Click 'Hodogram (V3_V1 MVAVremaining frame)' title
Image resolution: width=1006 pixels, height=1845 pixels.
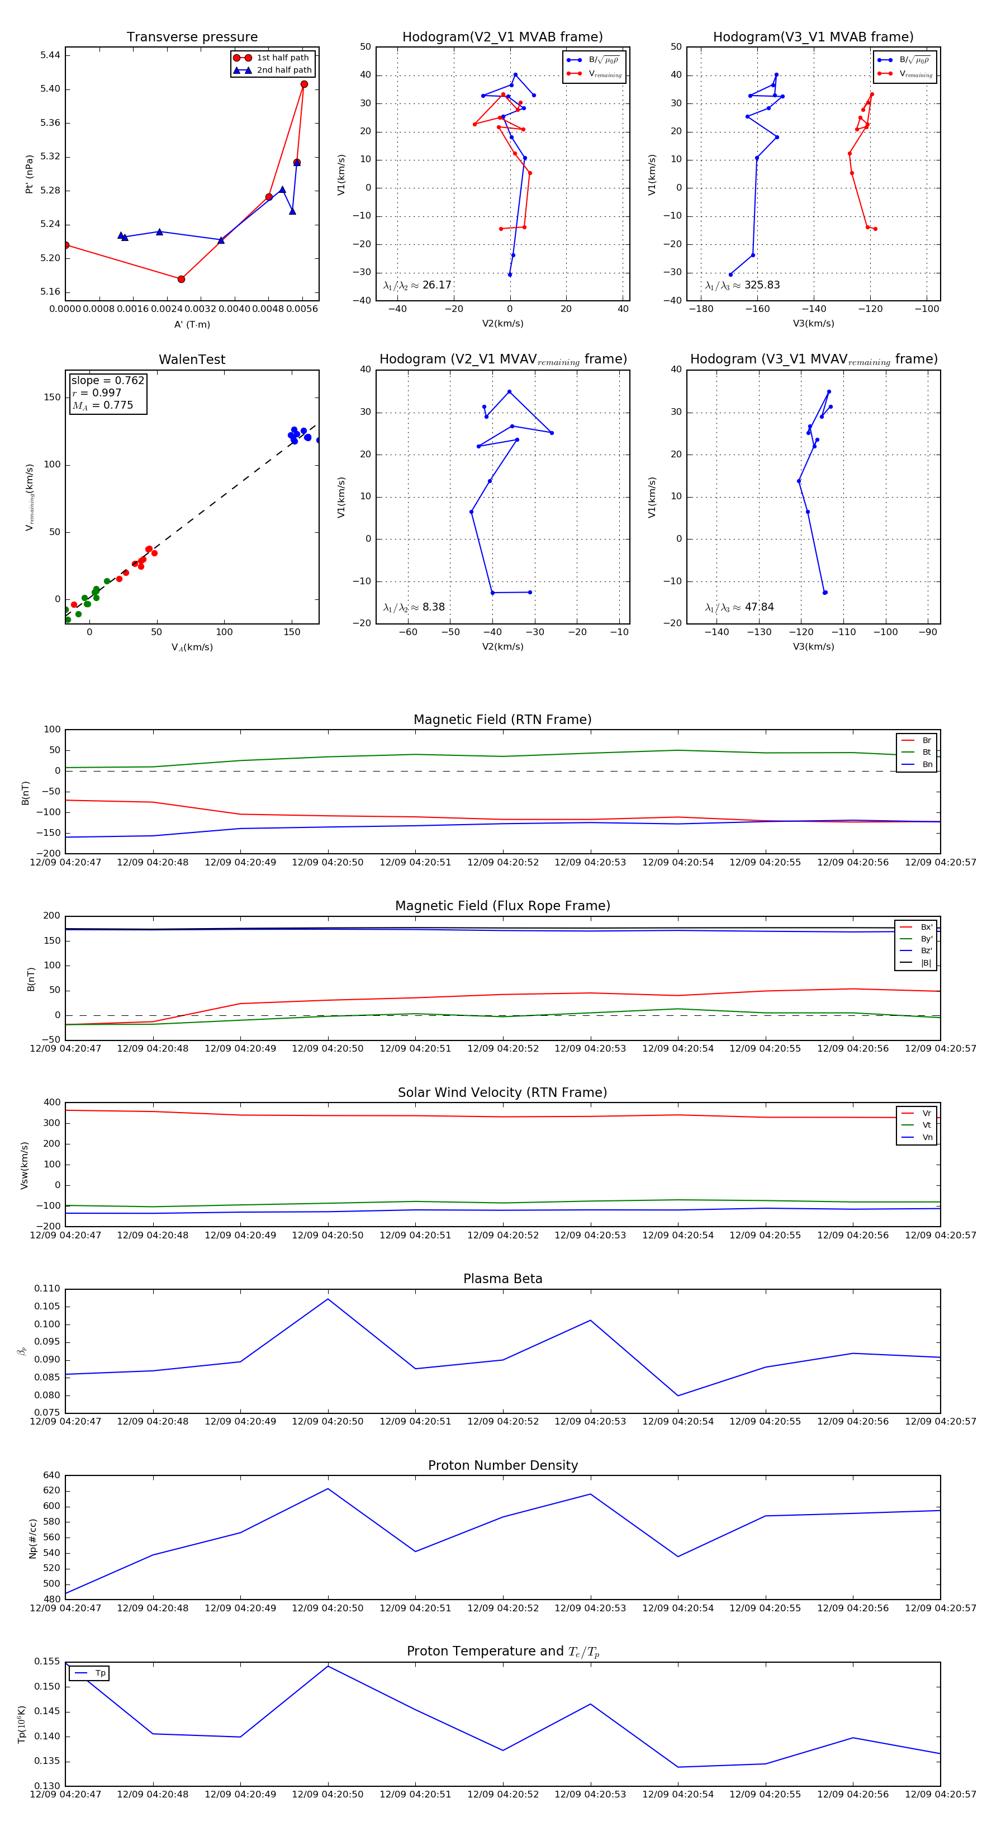(813, 359)
